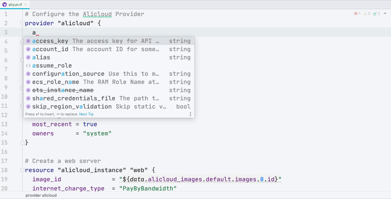Click the red error indicator icon

[x=355, y=13]
